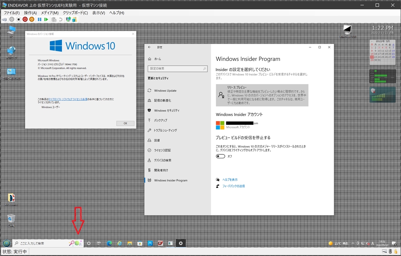Click the muted volume tray icon
The width and height of the screenshot is (401, 256).
[367, 243]
